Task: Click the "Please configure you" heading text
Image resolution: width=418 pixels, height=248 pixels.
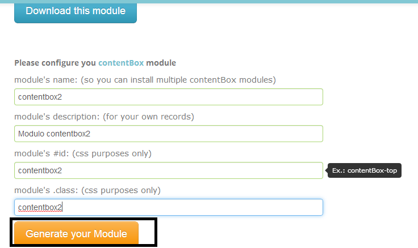Action: coord(55,63)
